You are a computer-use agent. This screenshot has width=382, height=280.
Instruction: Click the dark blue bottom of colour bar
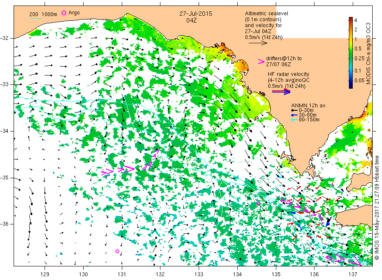point(351,86)
